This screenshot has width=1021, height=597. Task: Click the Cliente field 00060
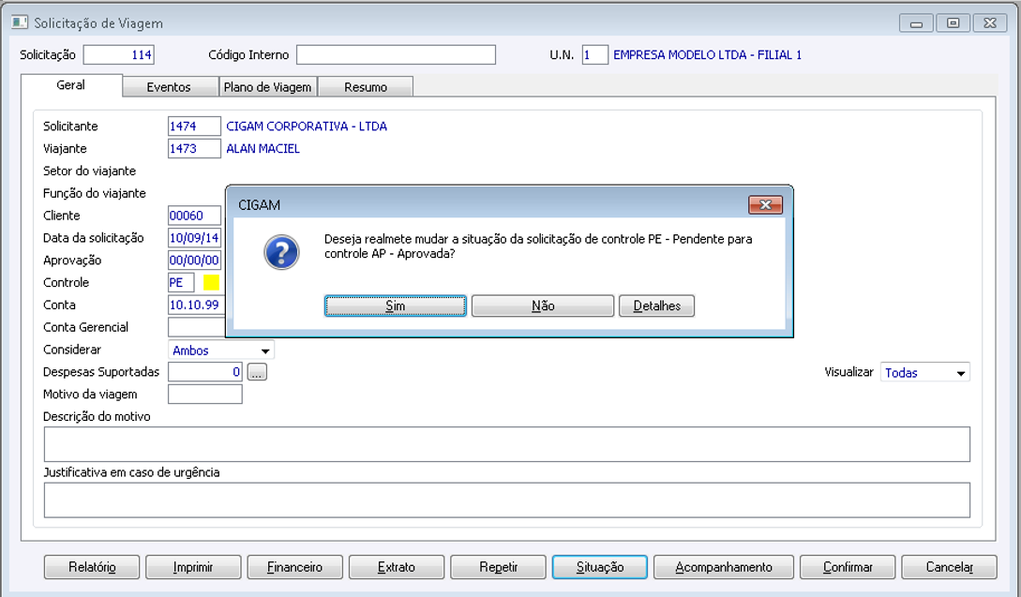[x=194, y=216]
